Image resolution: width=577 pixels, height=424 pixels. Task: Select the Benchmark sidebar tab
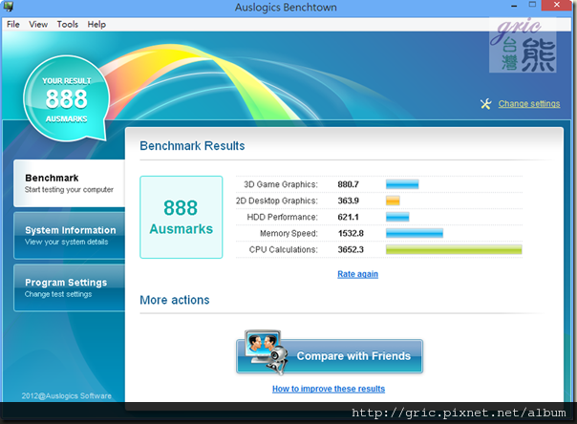click(x=70, y=183)
